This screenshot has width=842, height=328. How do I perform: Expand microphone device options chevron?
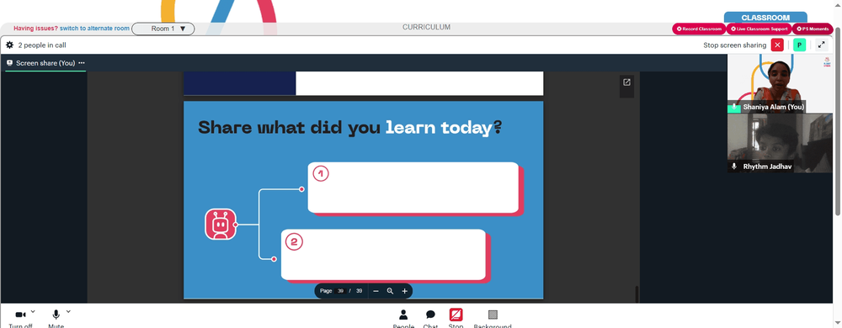pos(68,311)
